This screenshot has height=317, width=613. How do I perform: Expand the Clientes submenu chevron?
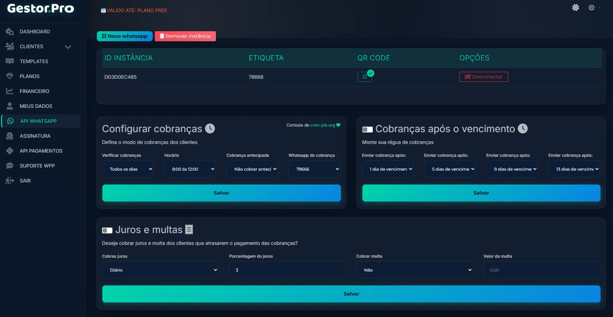pos(68,47)
